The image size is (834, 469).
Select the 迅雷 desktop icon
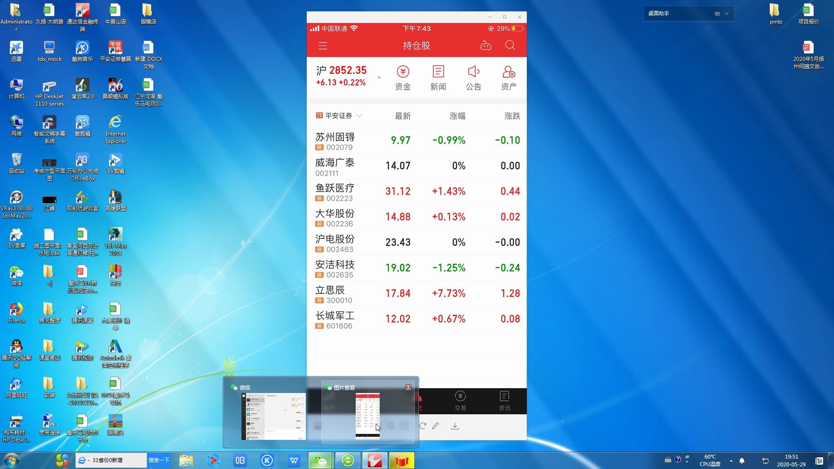[x=17, y=51]
